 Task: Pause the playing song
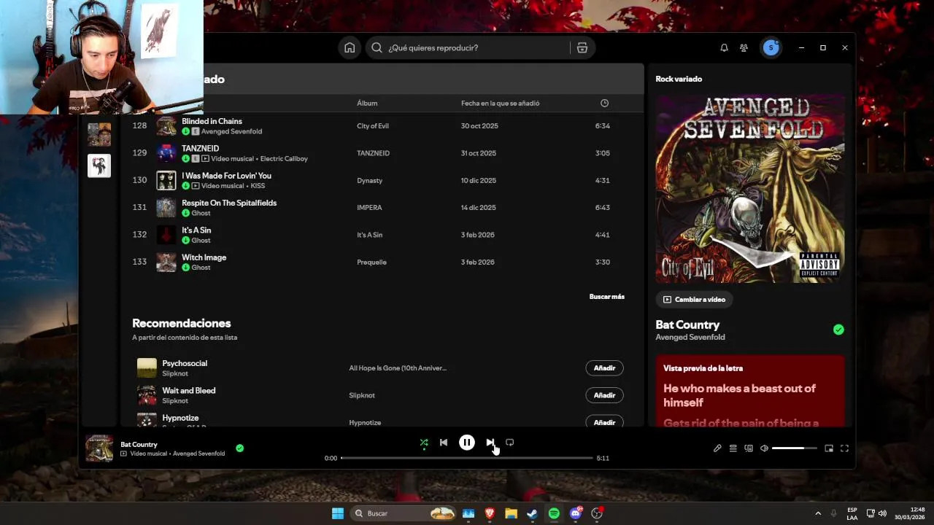coord(467,443)
